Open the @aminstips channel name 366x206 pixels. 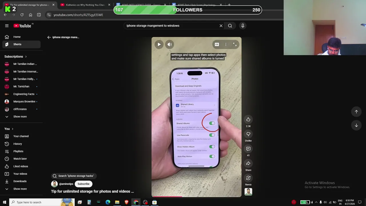(x=66, y=184)
